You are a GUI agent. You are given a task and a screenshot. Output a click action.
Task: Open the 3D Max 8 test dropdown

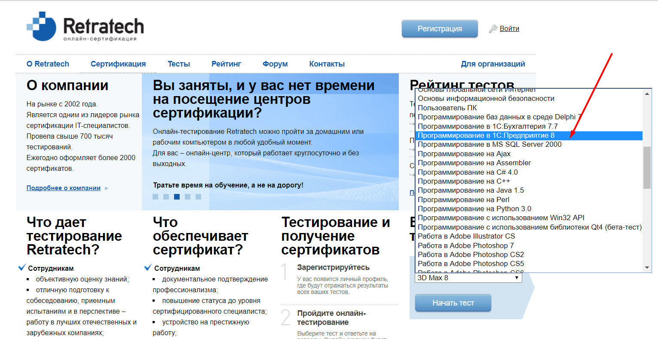point(468,278)
